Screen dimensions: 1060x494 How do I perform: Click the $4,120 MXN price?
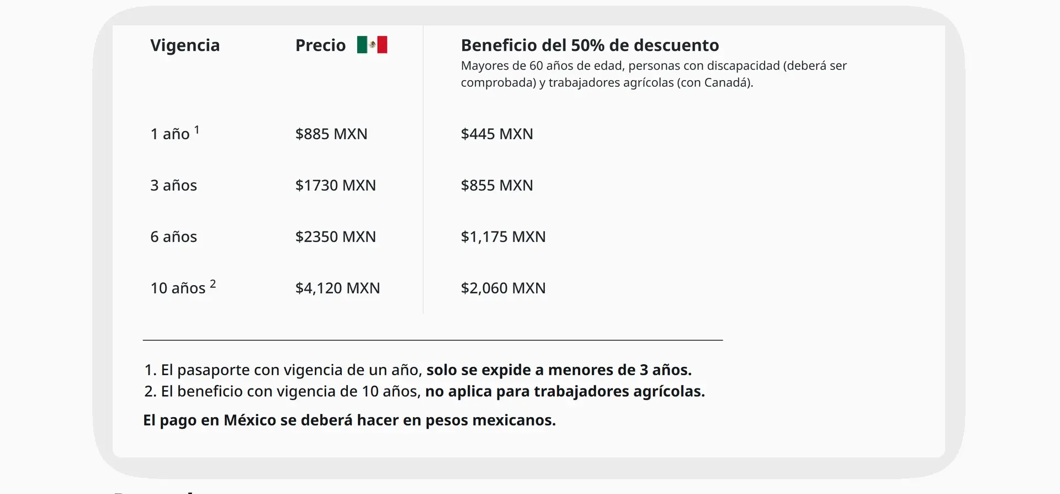[x=337, y=288]
